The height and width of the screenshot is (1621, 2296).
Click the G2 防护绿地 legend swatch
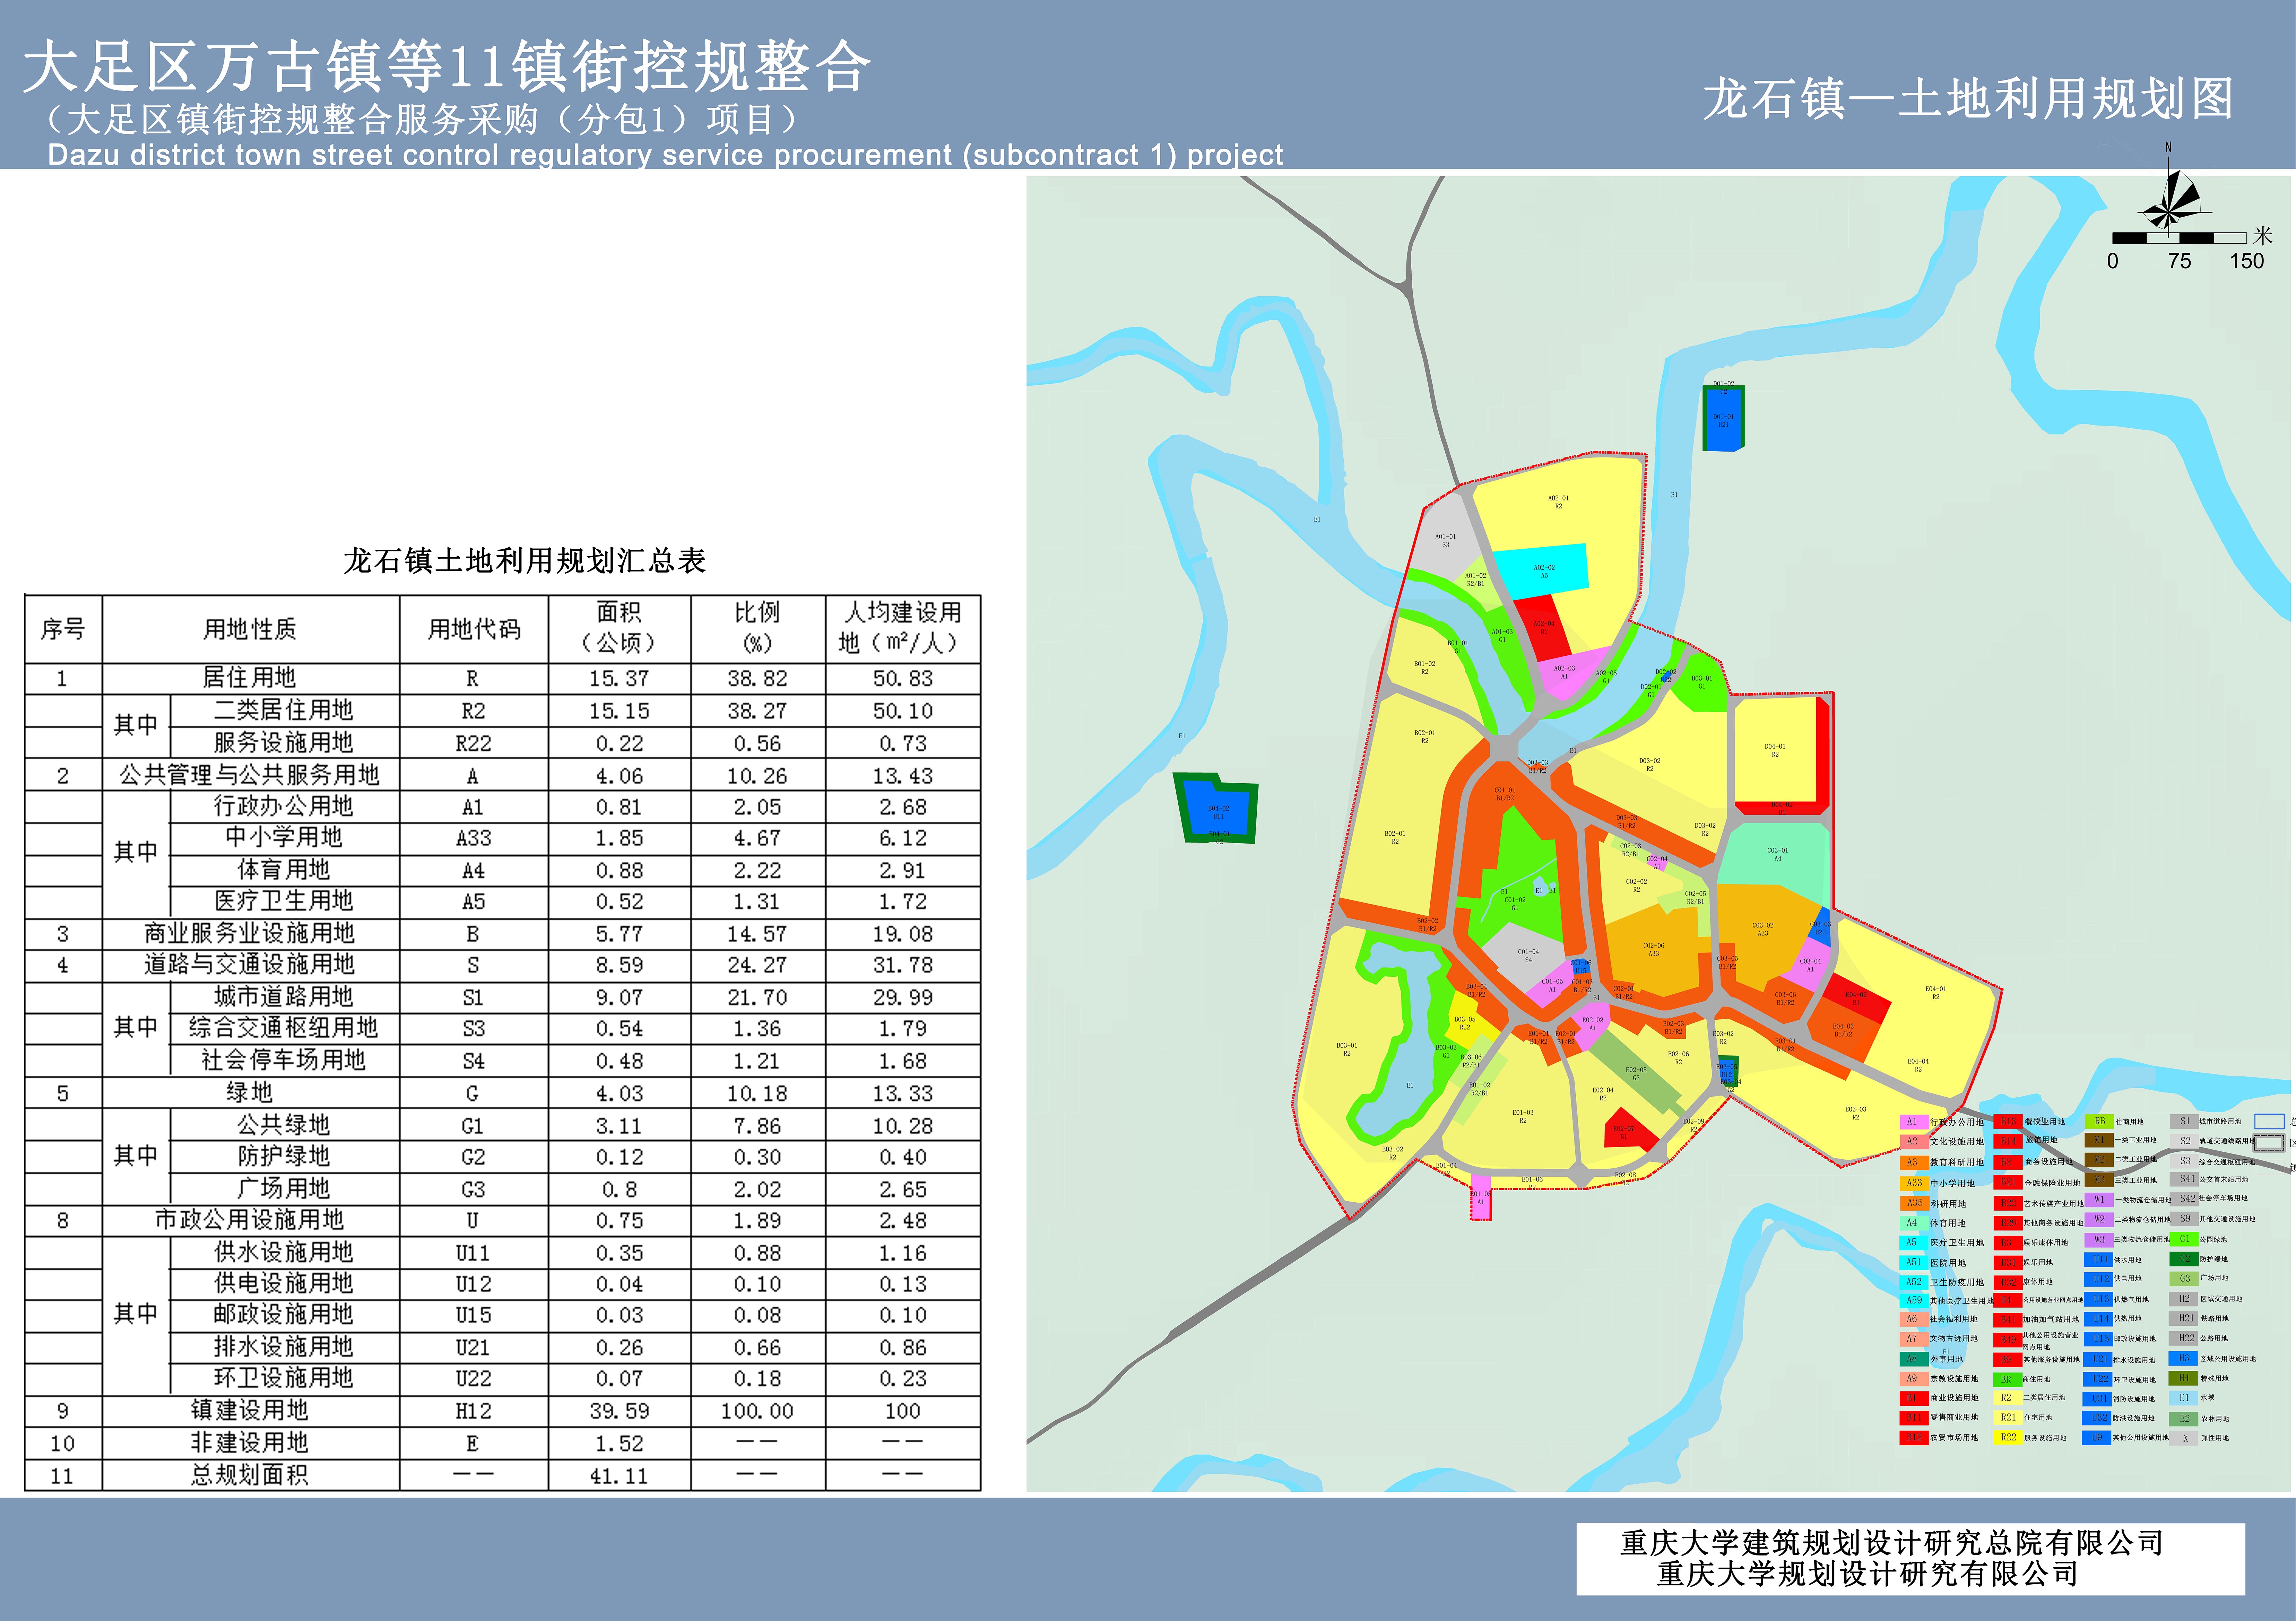click(2184, 1259)
